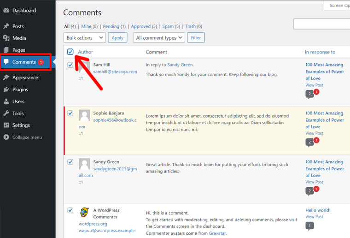Viewport: 350px width, 238px height.
Task: Click the WordPress Commenter Wapuu avatar
Action: pyautogui.click(x=84, y=212)
